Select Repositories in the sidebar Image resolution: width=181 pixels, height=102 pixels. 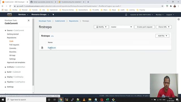coord(12,38)
